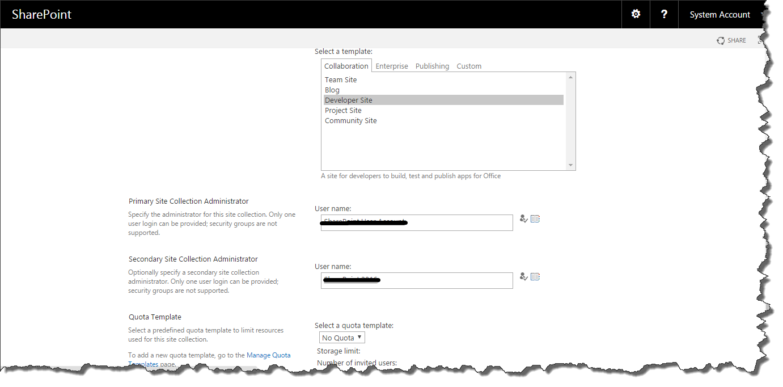Image resolution: width=783 pixels, height=387 pixels.
Task: Select the Blog template
Action: (x=443, y=90)
